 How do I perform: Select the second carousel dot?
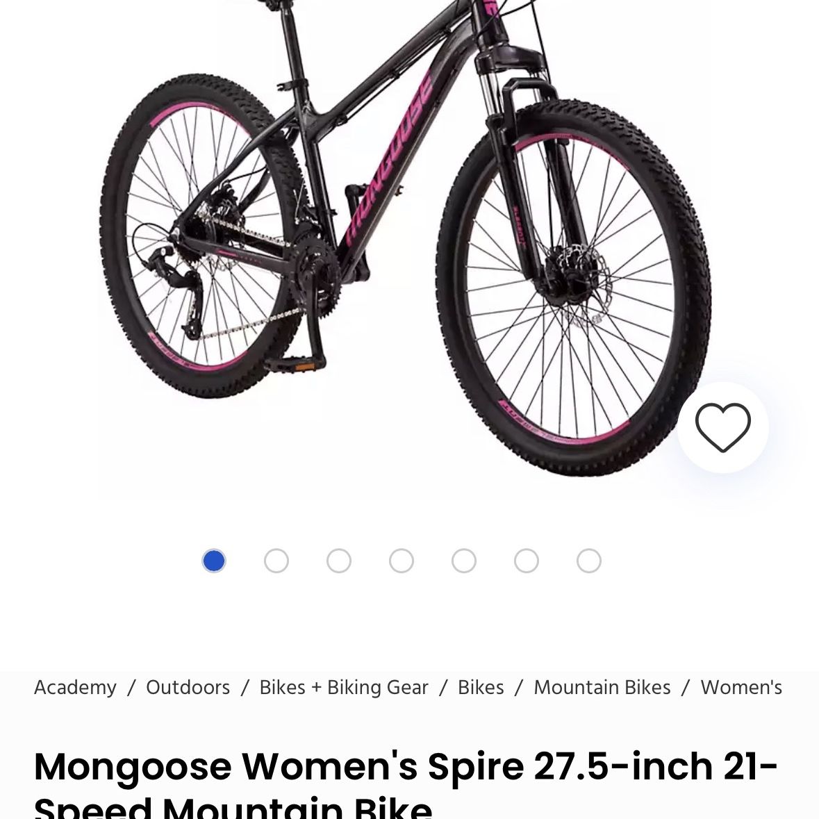click(x=276, y=561)
